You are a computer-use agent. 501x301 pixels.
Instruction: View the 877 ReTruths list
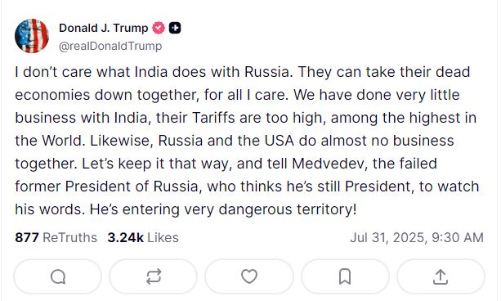(56, 238)
